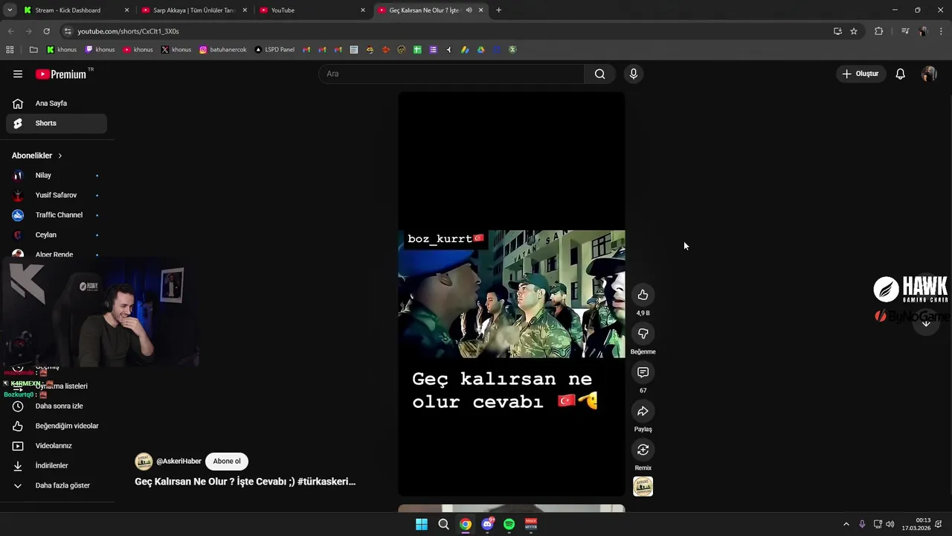The image size is (952, 536).
Task: Switch to the YouTube tab
Action: pyautogui.click(x=312, y=10)
